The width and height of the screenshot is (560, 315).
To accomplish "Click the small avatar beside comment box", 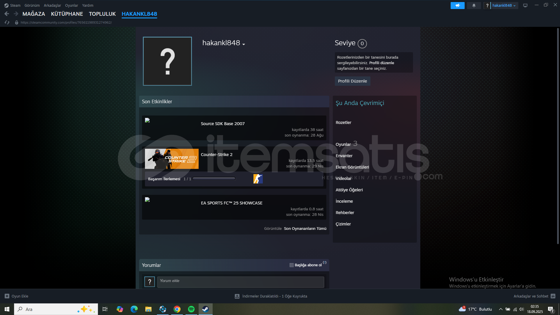I will click(x=150, y=282).
